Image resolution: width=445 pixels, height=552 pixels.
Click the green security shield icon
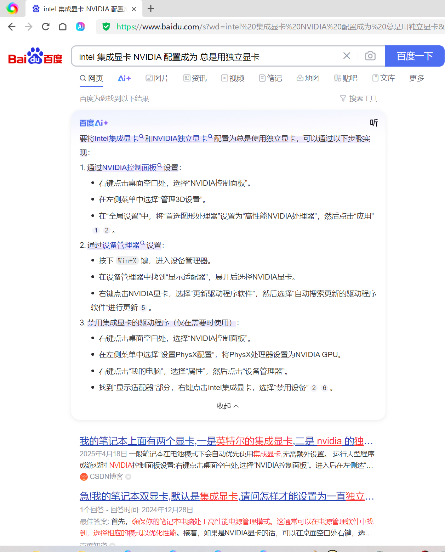point(106,27)
